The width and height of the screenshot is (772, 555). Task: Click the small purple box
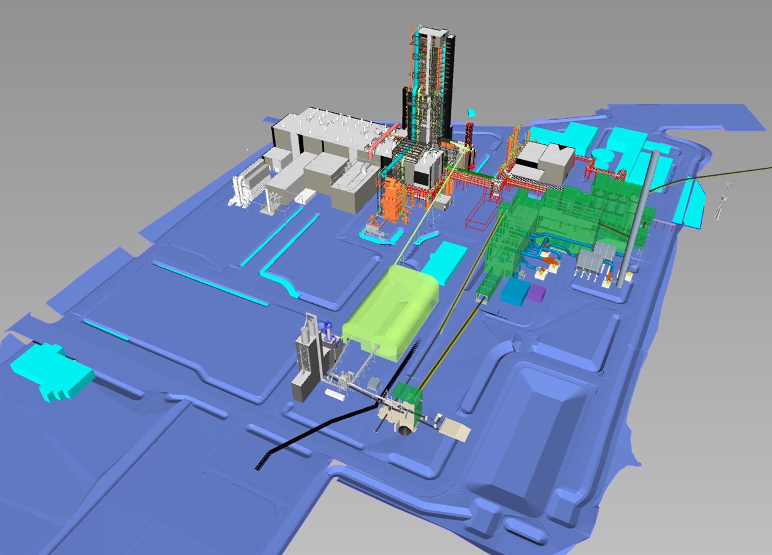536,292
